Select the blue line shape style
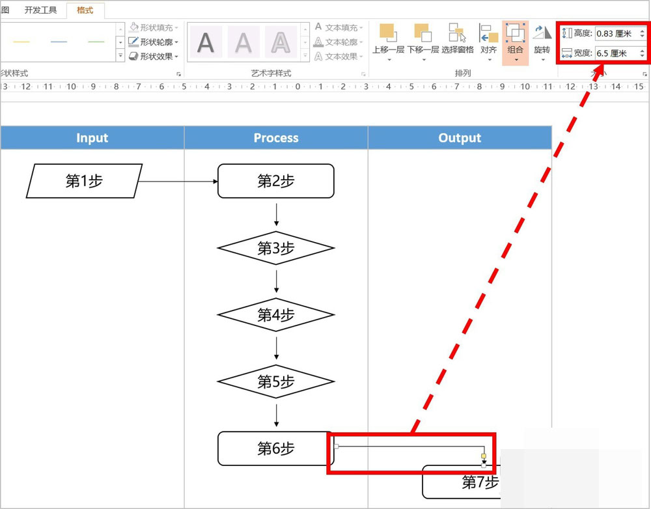The height and width of the screenshot is (509, 651). tap(59, 42)
